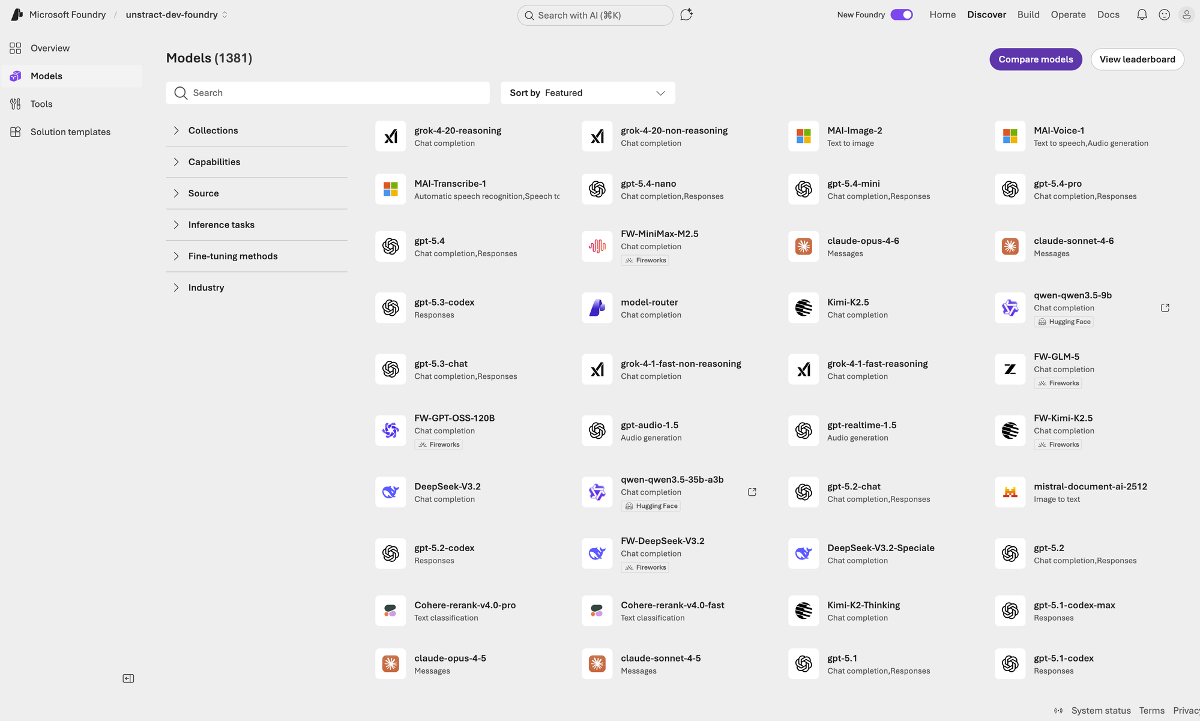Open the View leaderboard button
This screenshot has width=1200, height=721.
click(x=1137, y=59)
